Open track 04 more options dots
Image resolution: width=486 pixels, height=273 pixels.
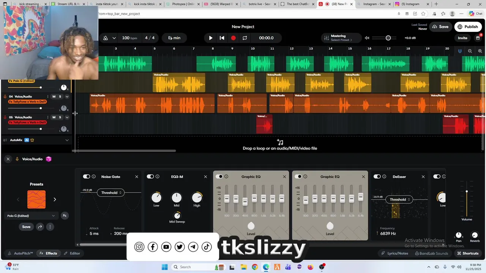47,97
